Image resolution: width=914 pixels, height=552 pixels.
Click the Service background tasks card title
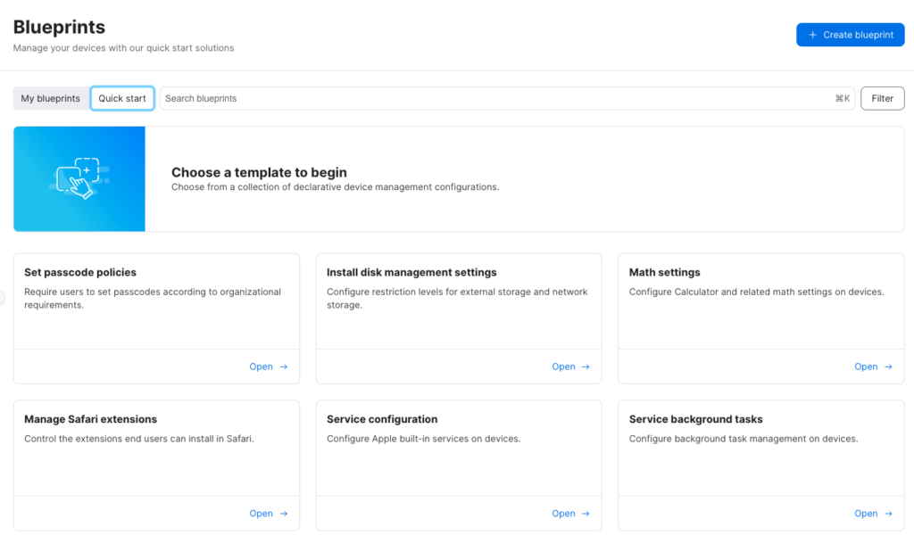click(x=695, y=419)
